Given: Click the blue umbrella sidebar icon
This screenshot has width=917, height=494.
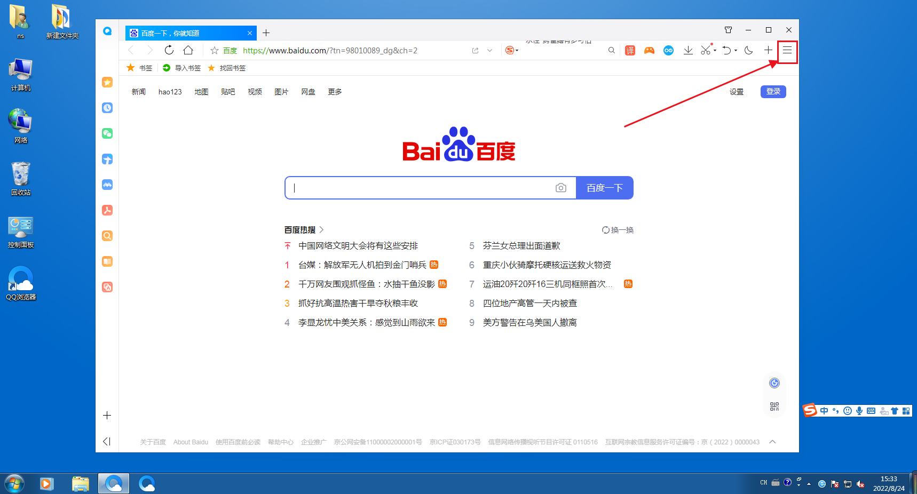Looking at the screenshot, I should (107, 159).
